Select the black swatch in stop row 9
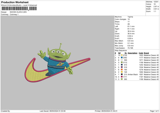The width and height of the screenshot is (160, 113). click(122, 74)
